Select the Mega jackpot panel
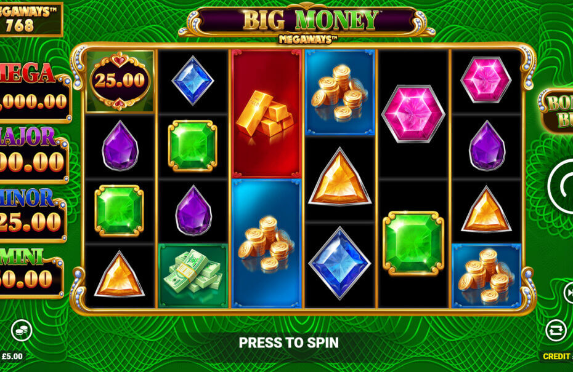 pos(35,93)
